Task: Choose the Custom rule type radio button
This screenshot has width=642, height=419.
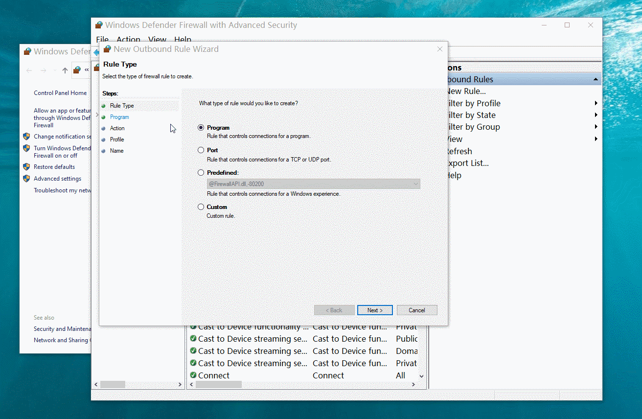Action: coord(201,207)
